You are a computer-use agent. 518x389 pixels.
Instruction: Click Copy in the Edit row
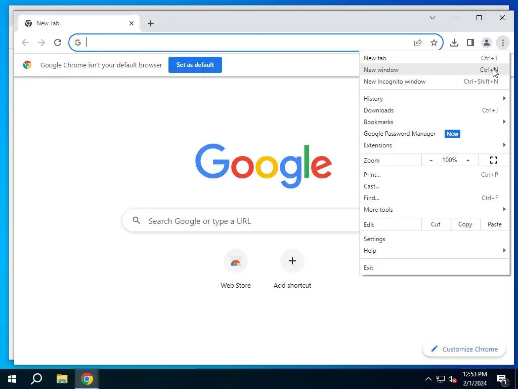click(465, 224)
